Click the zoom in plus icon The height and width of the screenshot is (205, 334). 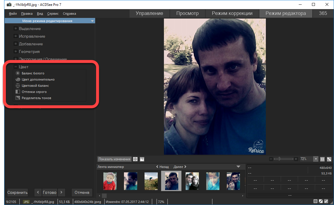click(x=296, y=159)
